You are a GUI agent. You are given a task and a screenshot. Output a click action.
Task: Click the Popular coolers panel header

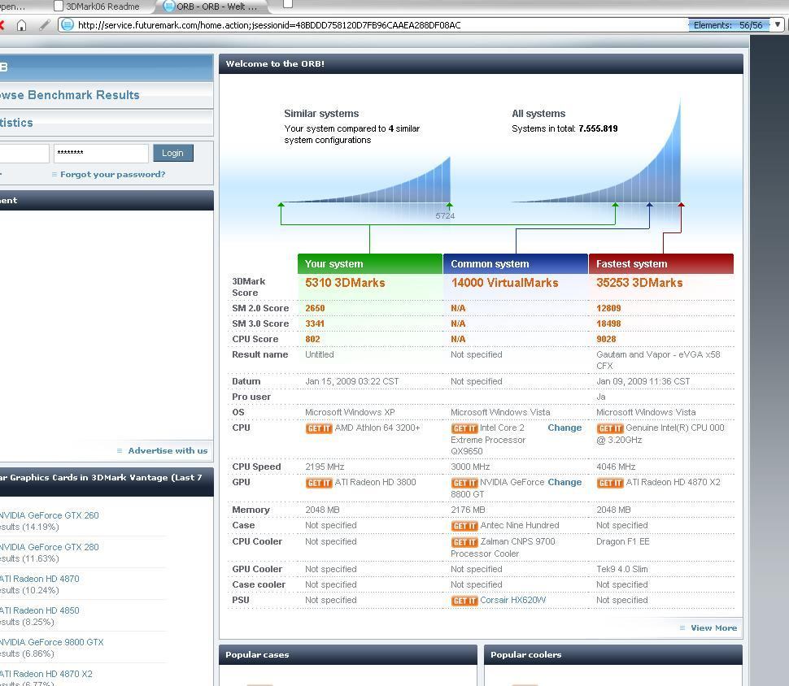click(613, 655)
